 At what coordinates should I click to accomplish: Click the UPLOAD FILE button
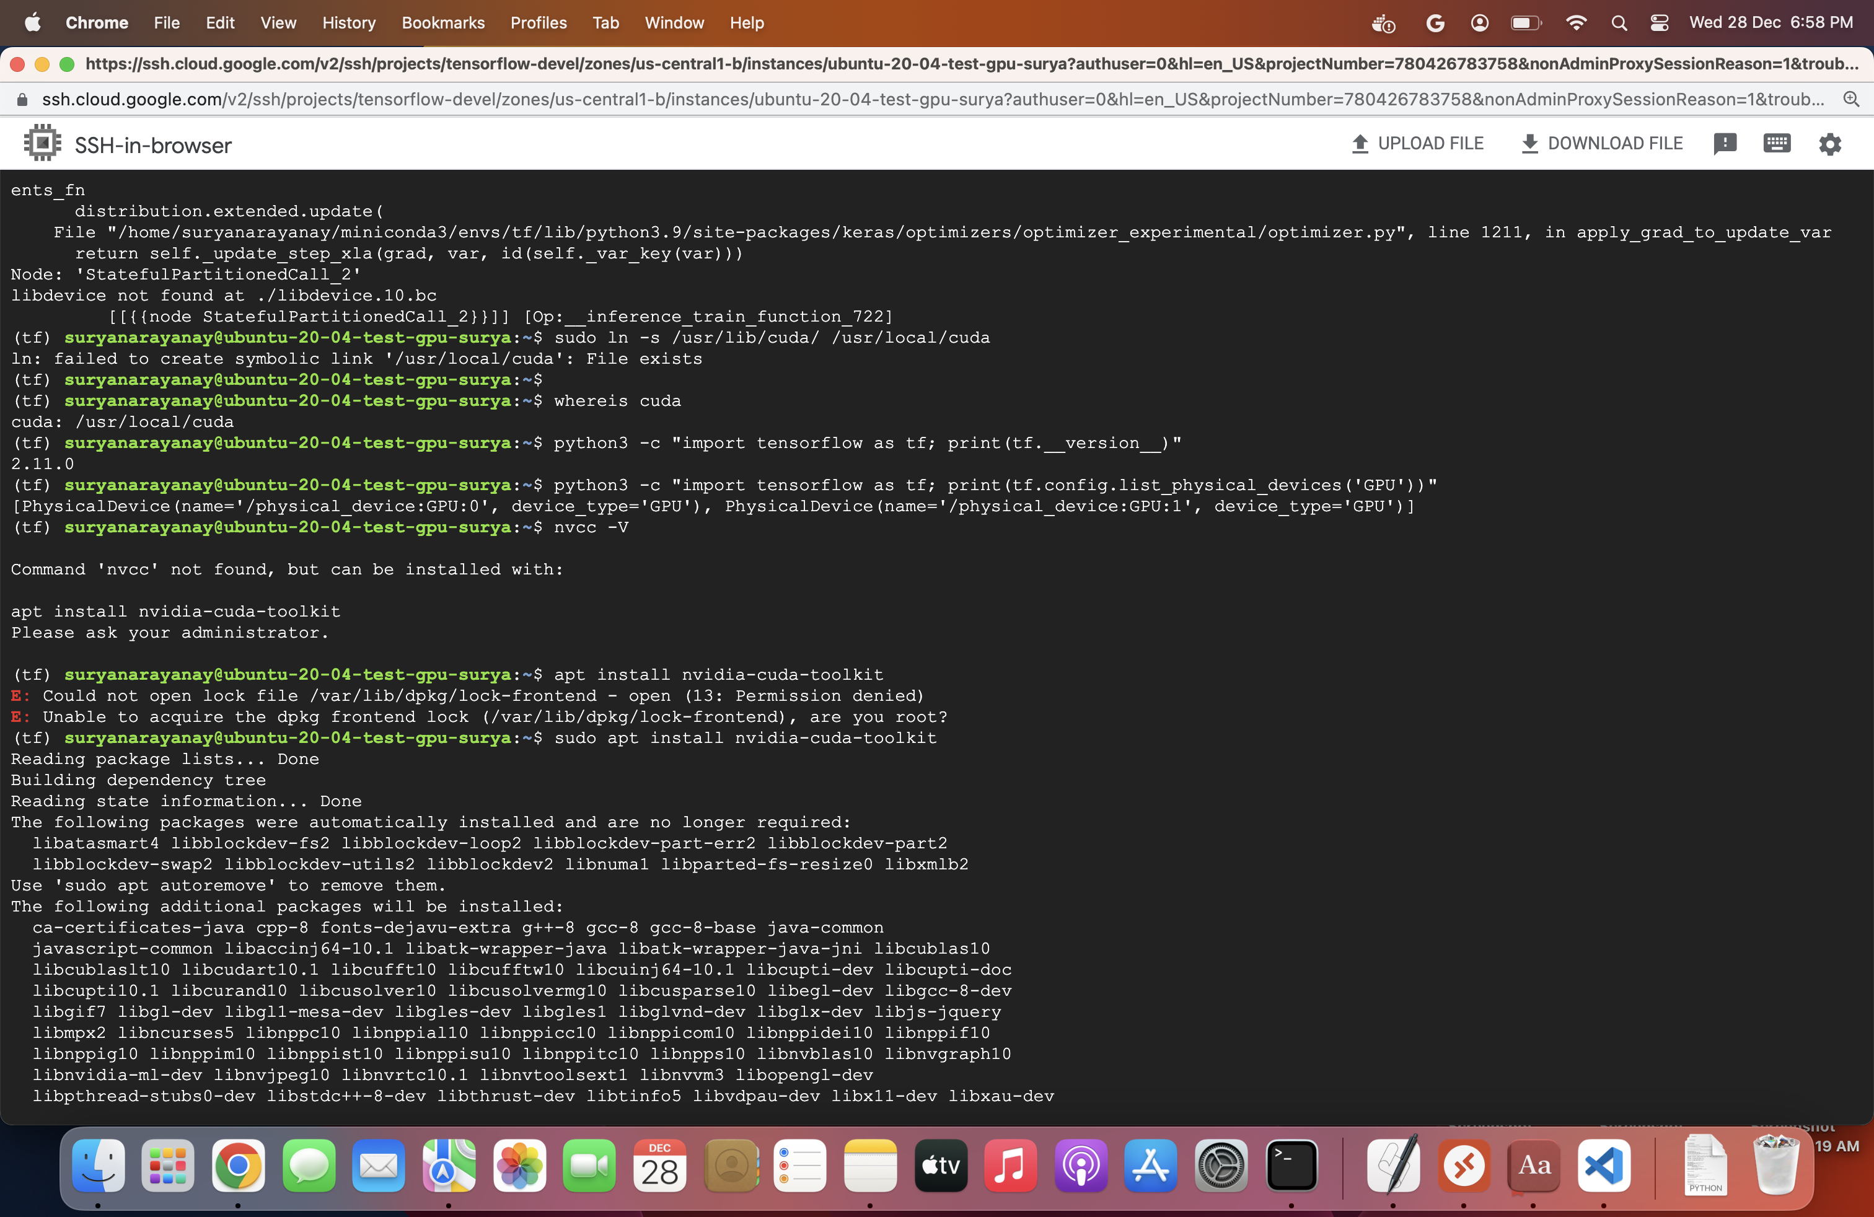tap(1417, 143)
